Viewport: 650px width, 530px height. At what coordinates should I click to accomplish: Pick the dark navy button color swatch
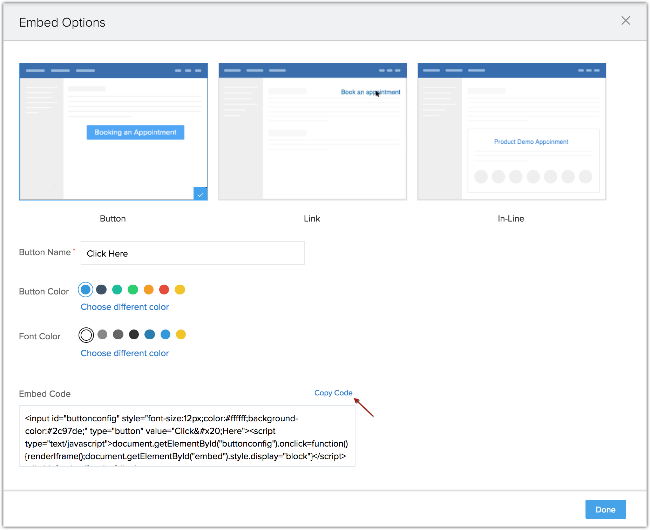click(101, 290)
